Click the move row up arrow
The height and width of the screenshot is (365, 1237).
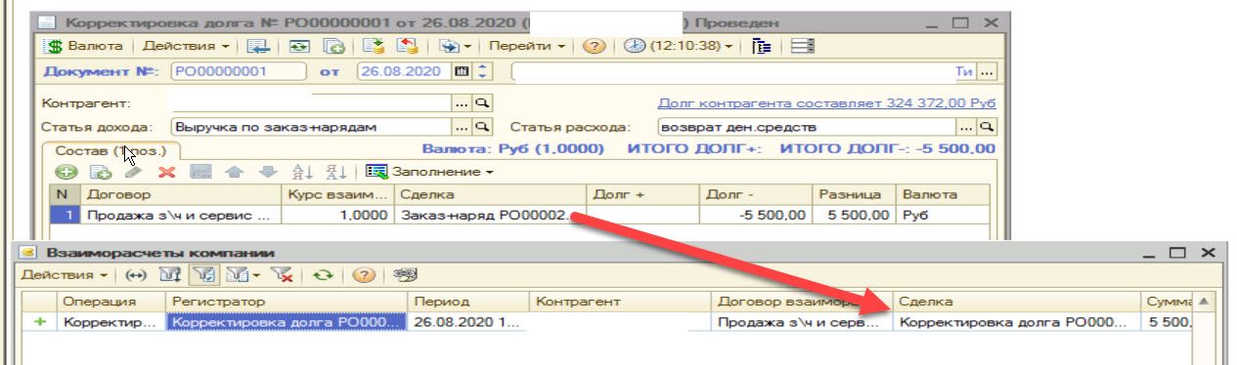pyautogui.click(x=234, y=172)
